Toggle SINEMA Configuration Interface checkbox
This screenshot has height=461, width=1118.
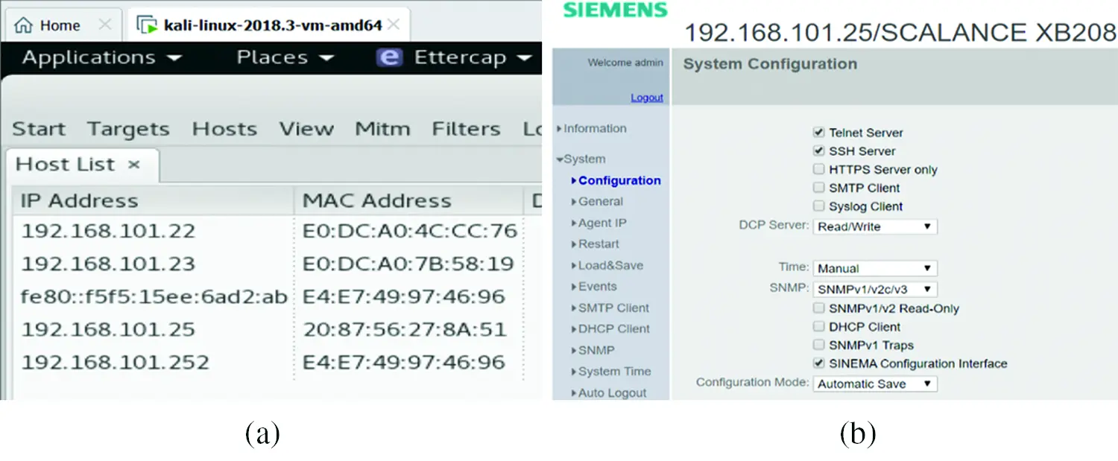click(x=819, y=364)
